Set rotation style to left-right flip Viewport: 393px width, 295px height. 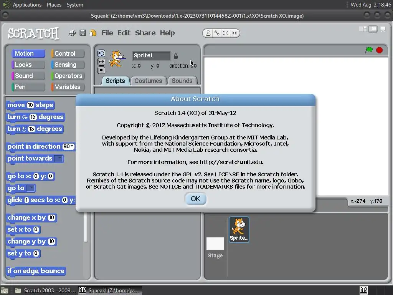[x=101, y=62]
